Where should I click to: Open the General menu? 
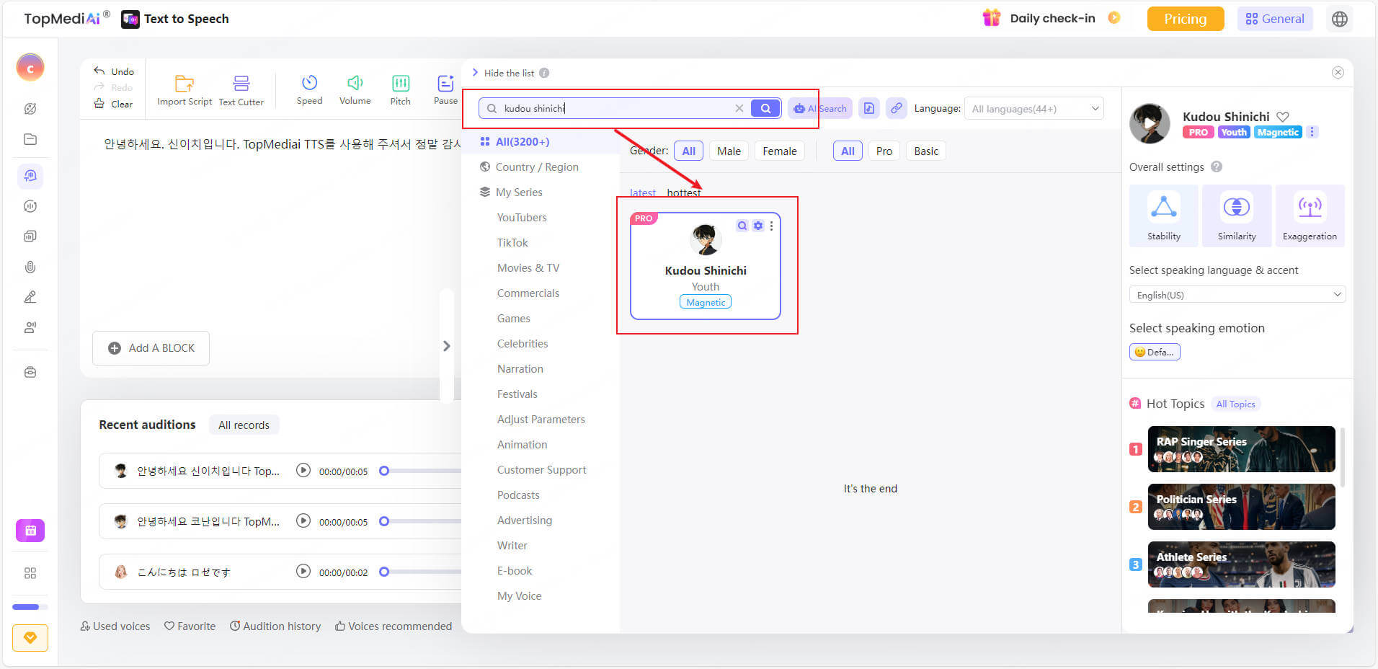pyautogui.click(x=1275, y=19)
